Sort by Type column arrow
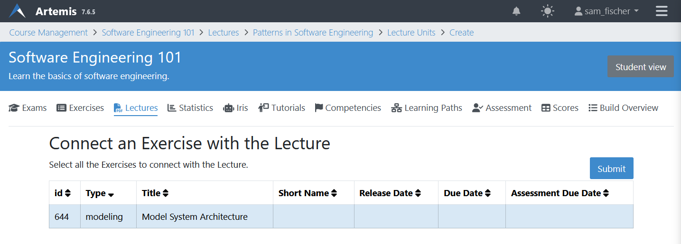Image resolution: width=681 pixels, height=244 pixels. click(x=111, y=194)
